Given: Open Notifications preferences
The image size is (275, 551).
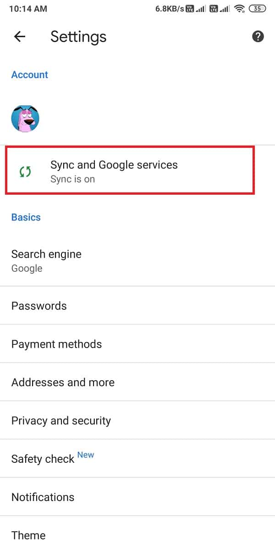Looking at the screenshot, I should coord(43,497).
